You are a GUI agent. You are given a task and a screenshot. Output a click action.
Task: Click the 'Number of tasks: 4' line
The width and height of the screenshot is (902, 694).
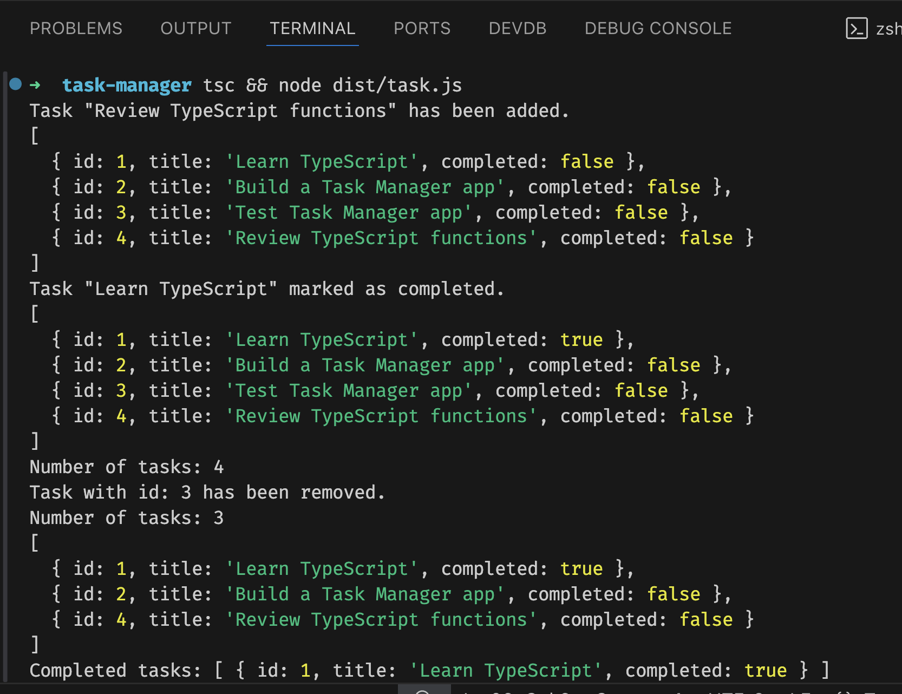tap(127, 467)
